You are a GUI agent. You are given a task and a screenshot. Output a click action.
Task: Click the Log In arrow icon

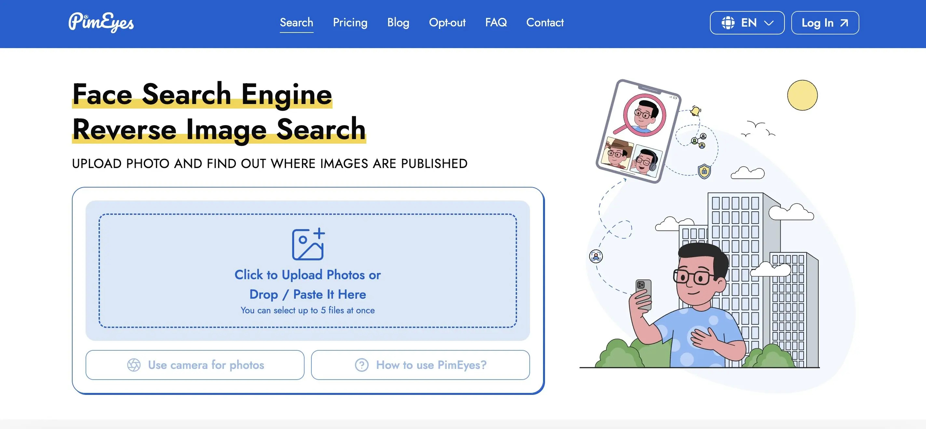click(844, 23)
